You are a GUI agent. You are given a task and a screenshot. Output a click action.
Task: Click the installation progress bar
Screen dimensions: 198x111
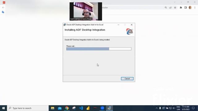click(99, 49)
